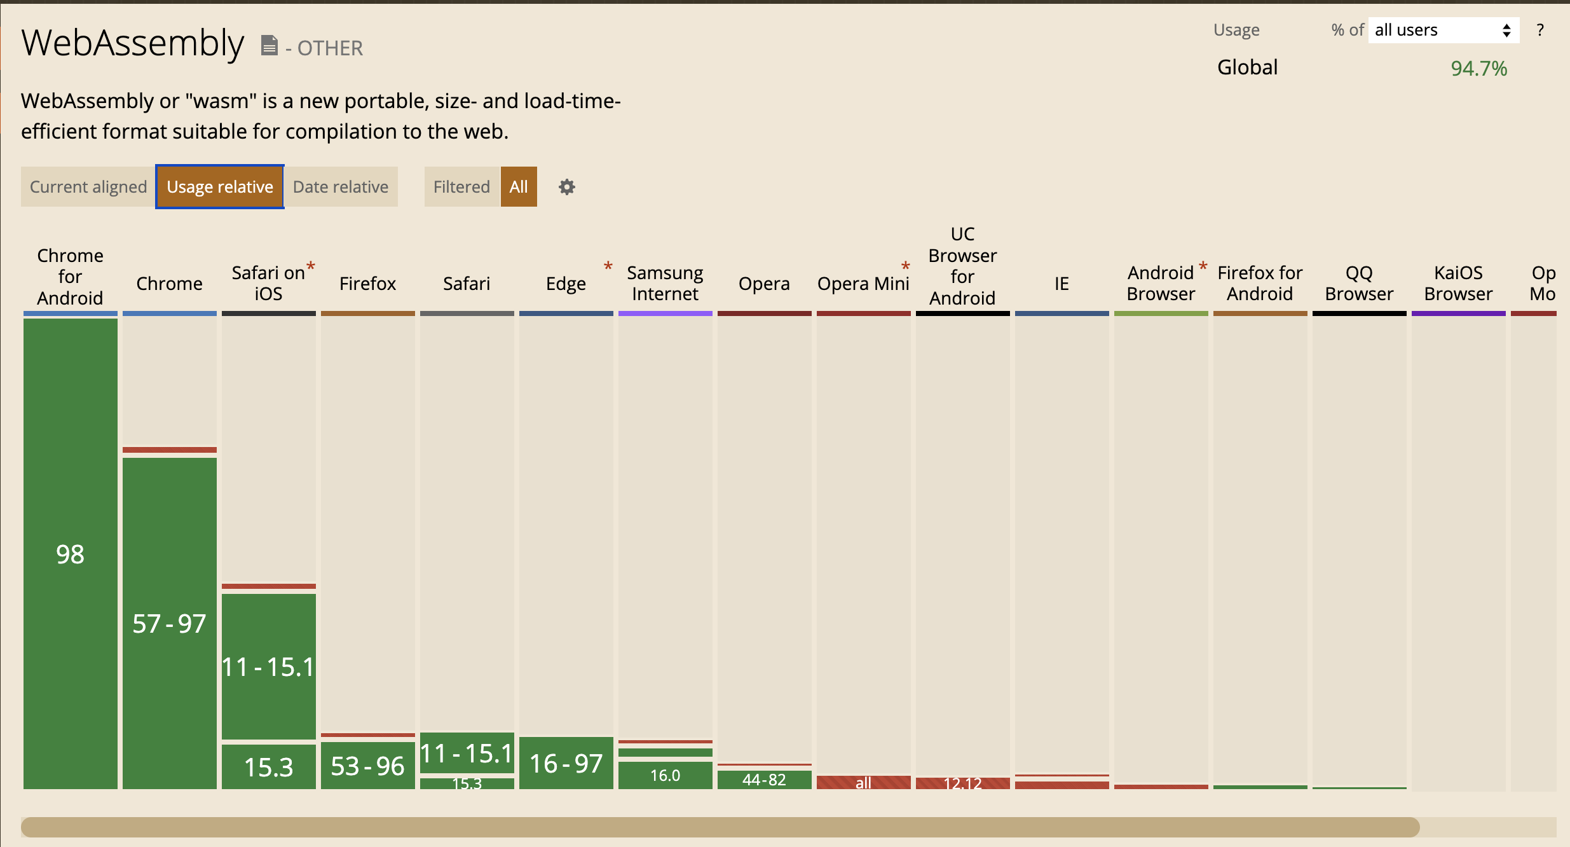
Task: Click the Edge 16-97 support block
Action: pyautogui.click(x=566, y=763)
